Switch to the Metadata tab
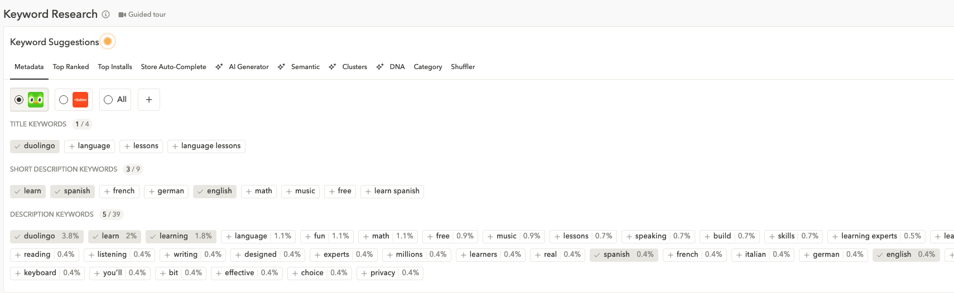This screenshot has height=293, width=954. tap(29, 67)
